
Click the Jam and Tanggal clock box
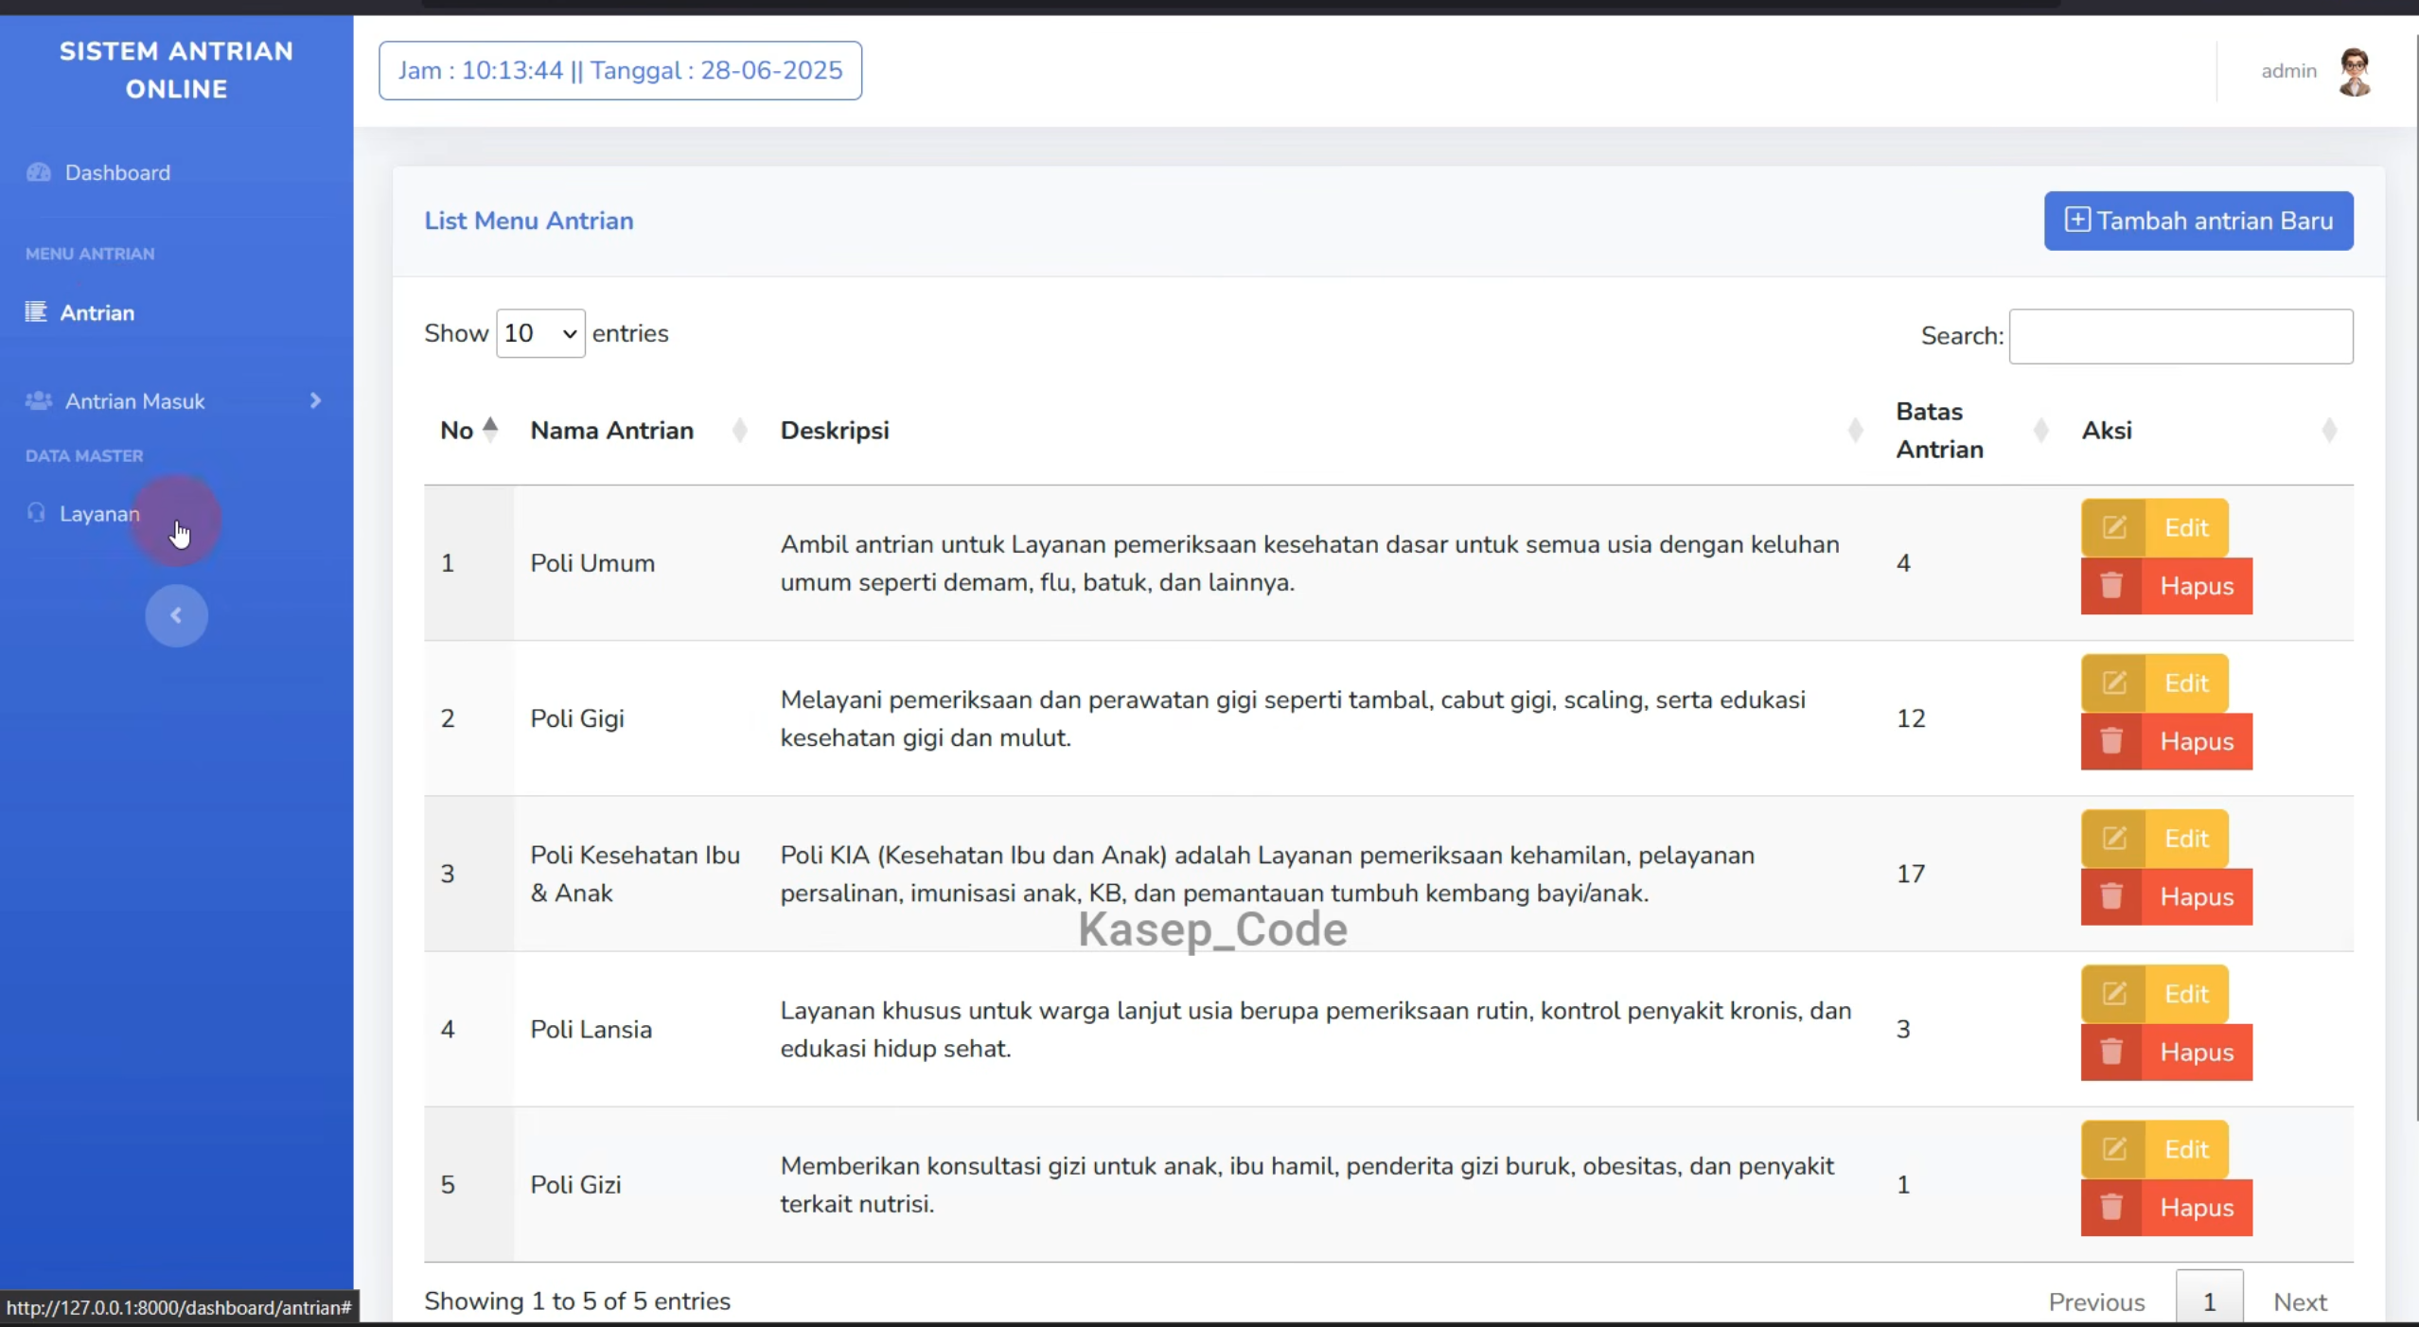pyautogui.click(x=620, y=70)
